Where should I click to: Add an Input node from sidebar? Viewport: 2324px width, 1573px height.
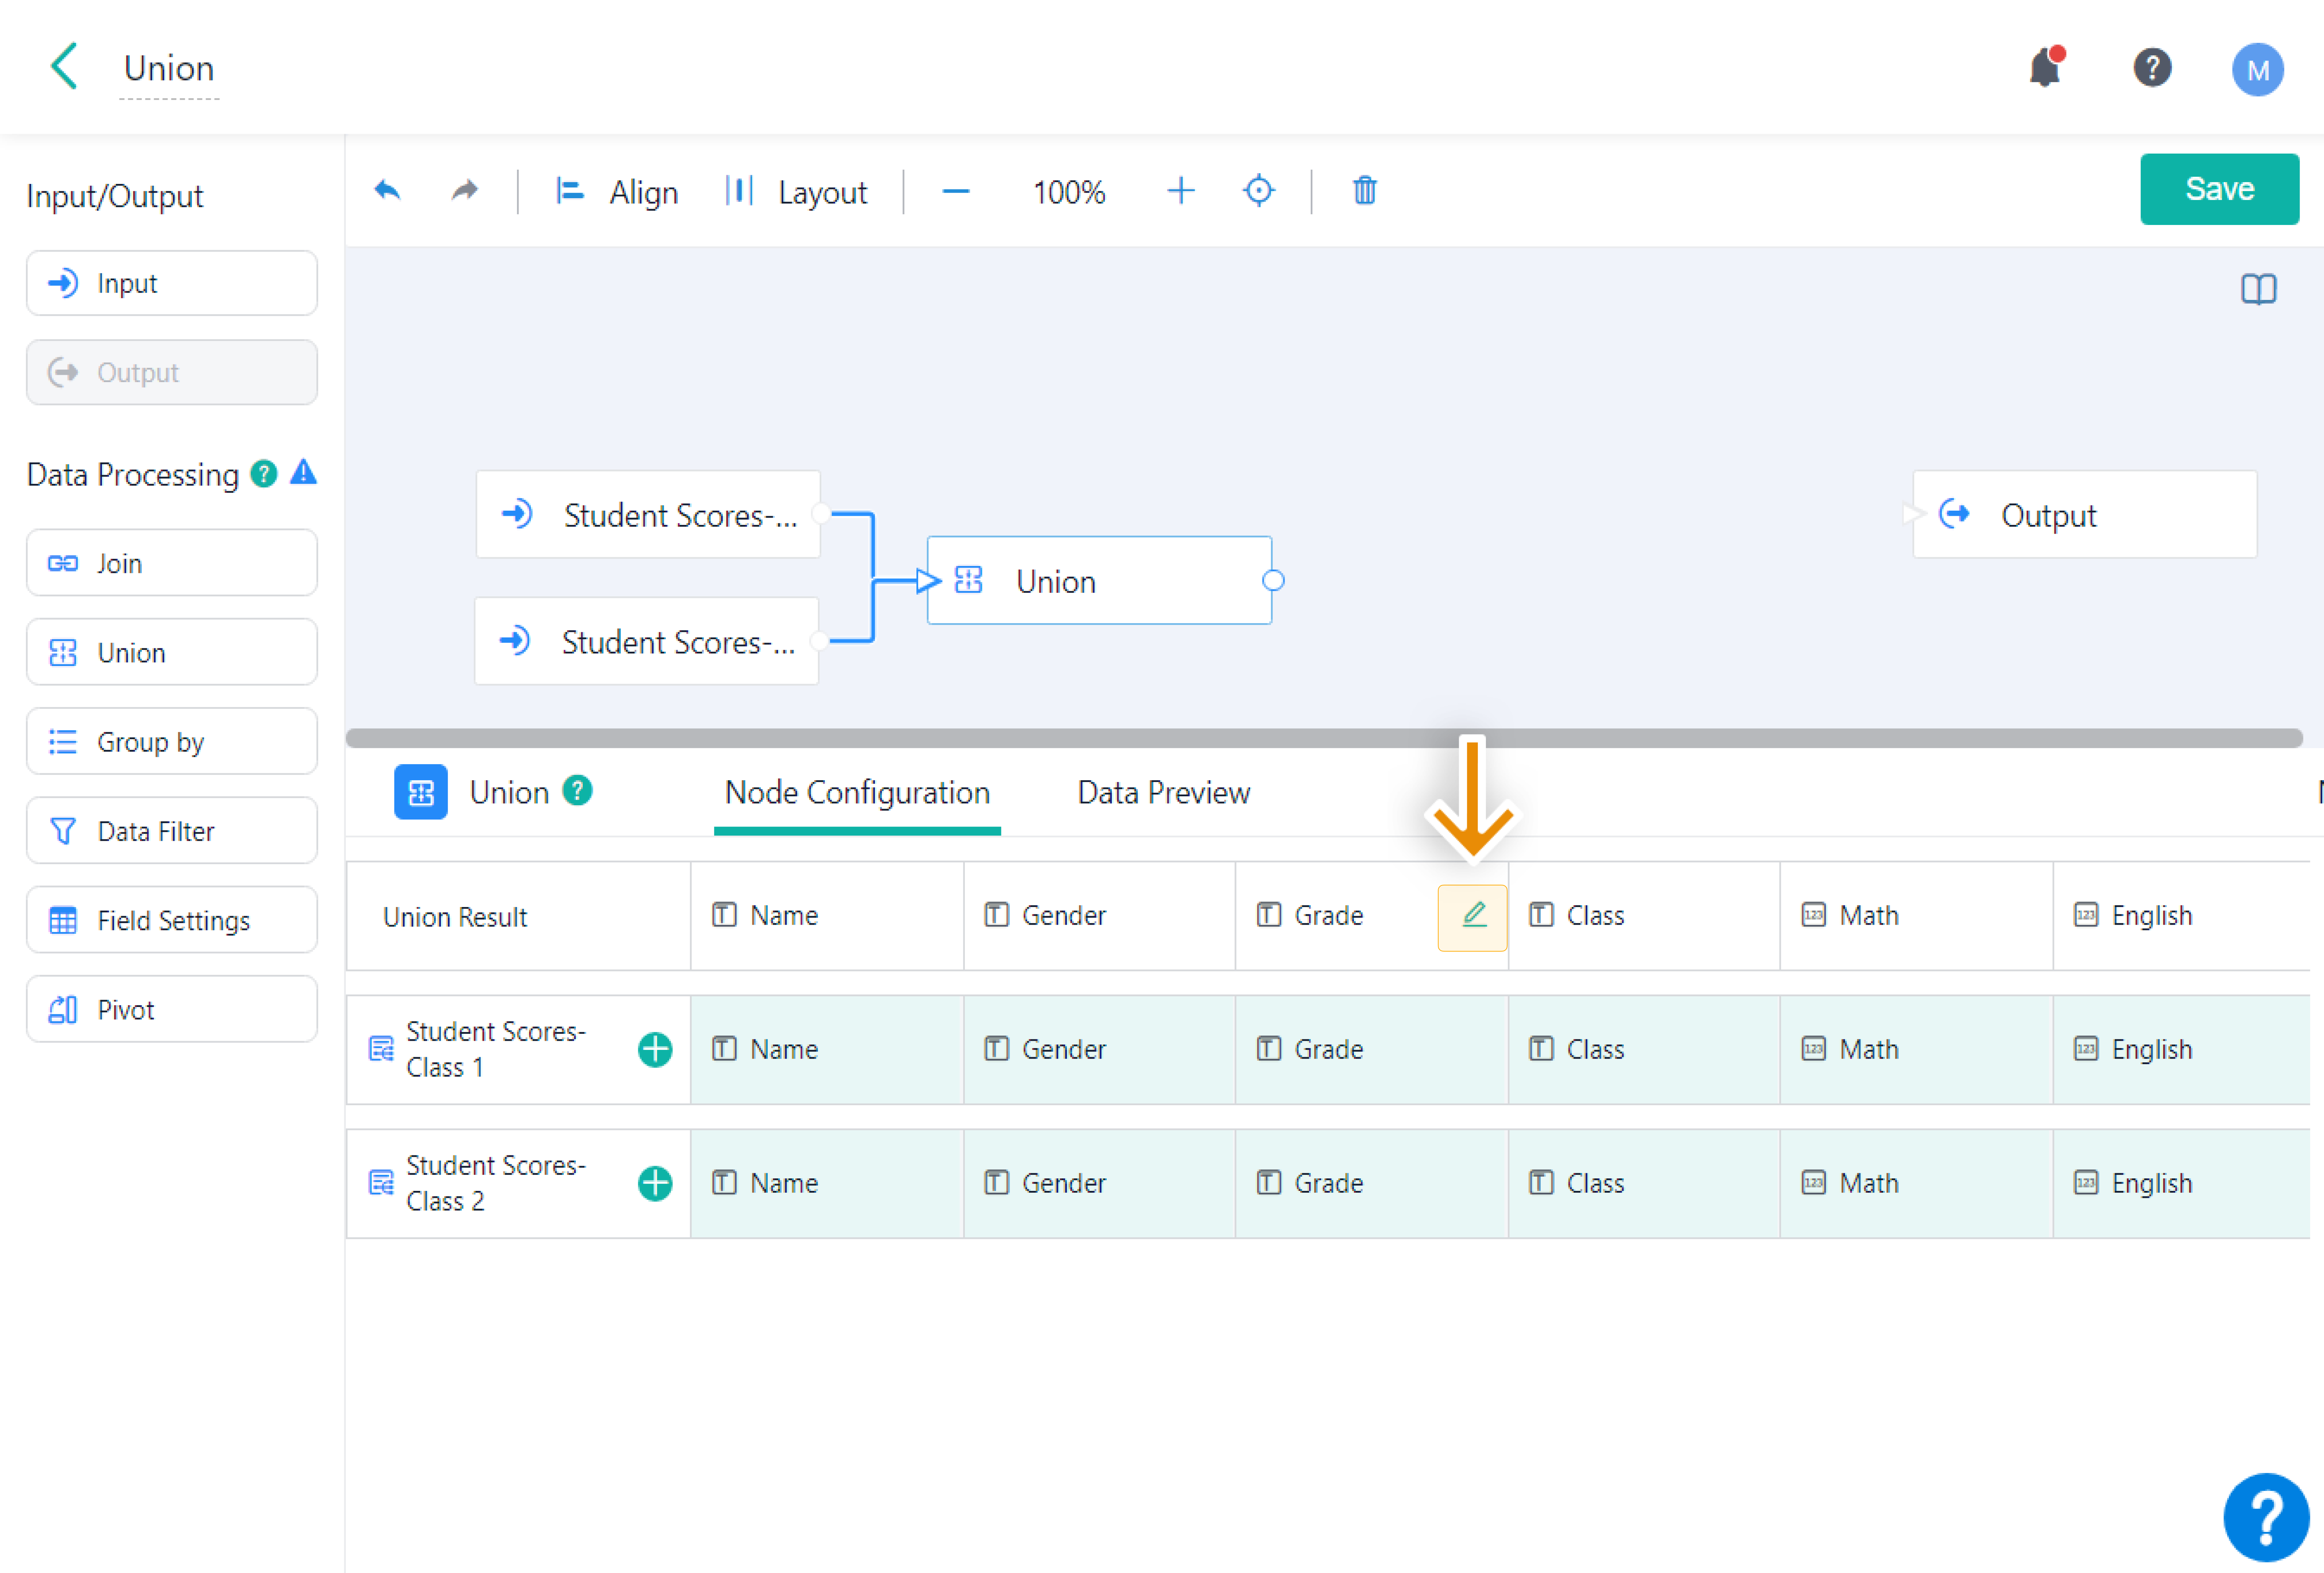point(172,283)
